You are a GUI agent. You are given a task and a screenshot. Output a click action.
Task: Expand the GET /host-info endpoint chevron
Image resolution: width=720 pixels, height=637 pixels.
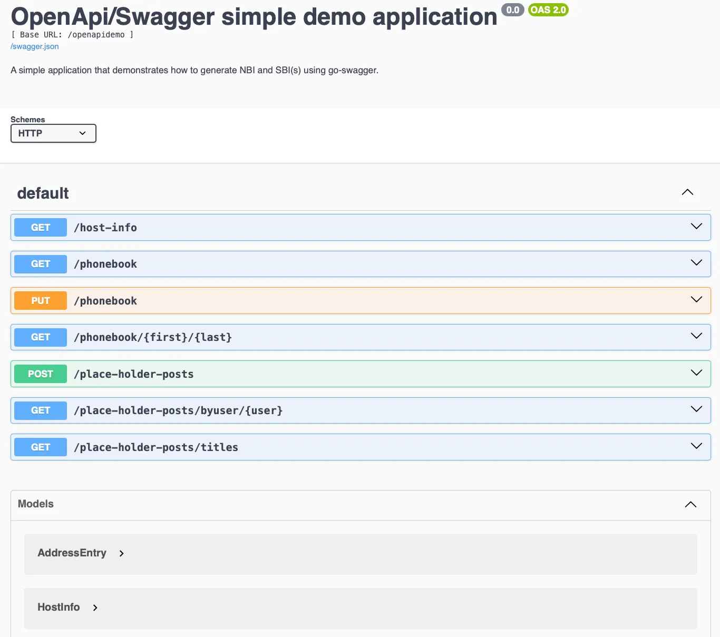coord(696,227)
